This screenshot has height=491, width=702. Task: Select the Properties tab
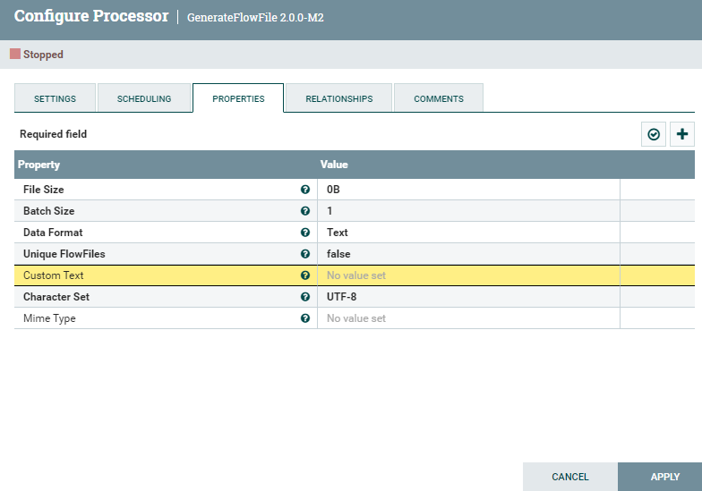(x=238, y=98)
